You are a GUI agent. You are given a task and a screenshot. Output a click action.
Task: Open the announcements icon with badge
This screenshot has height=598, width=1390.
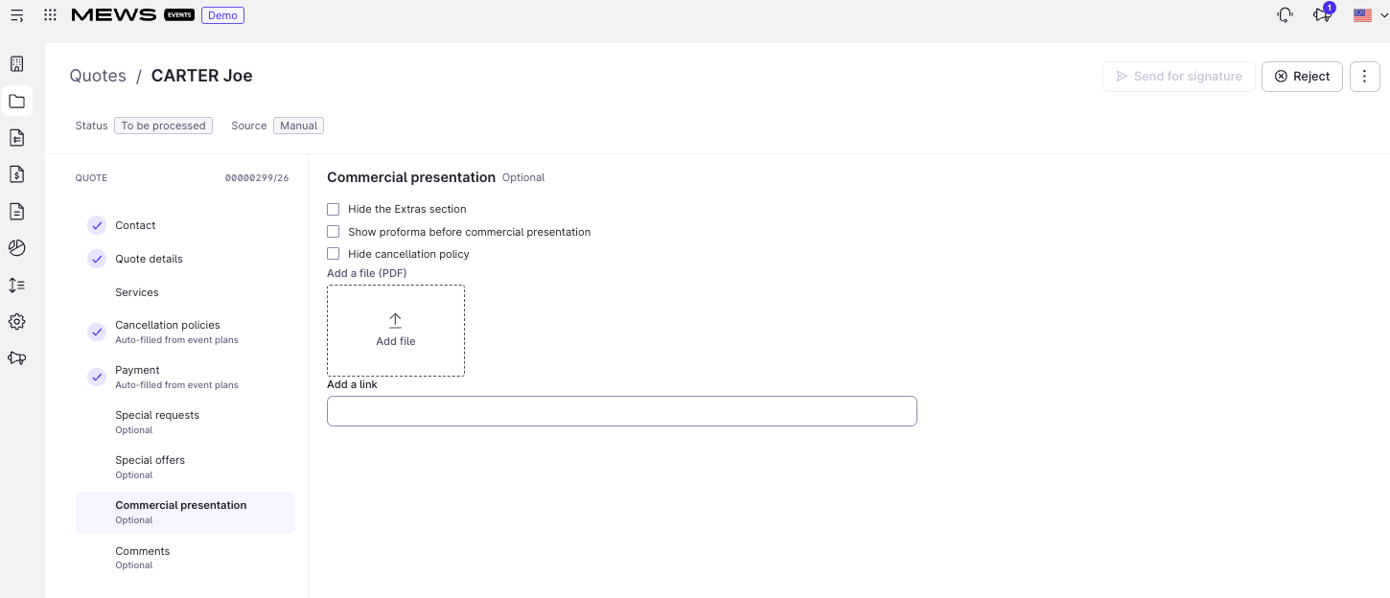(x=1323, y=14)
